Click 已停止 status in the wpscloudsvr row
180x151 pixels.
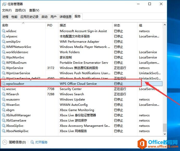coord(119,84)
